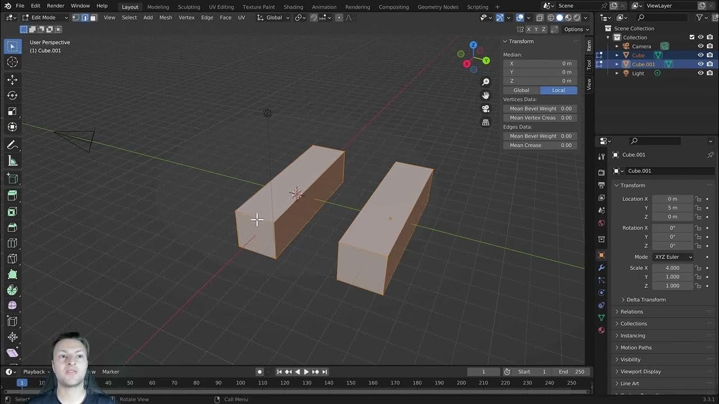The image size is (719, 404).
Task: Open the Edit Mode dropdown
Action: [x=44, y=17]
